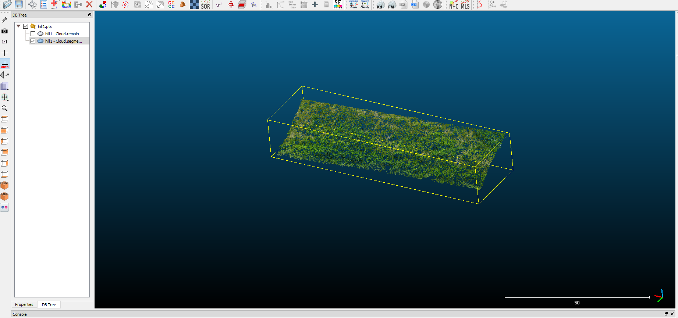Open the CANUPO Classify plugin
This screenshot has width=678, height=318.
[x=365, y=4]
